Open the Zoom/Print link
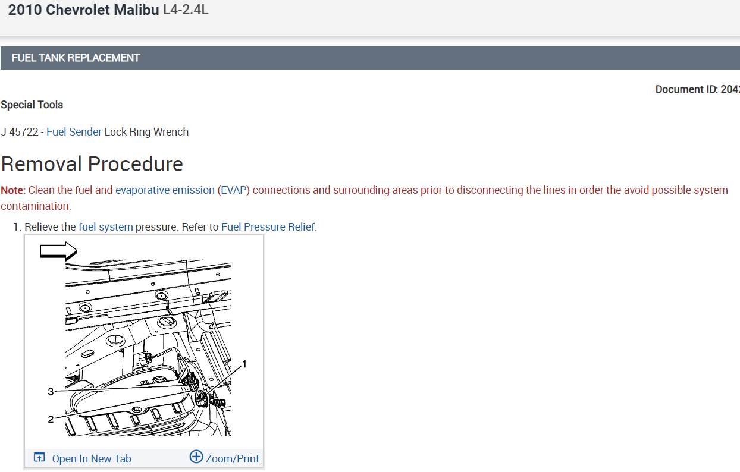740x472 pixels. (x=233, y=458)
